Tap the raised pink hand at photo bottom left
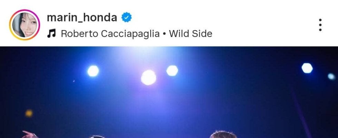 (30, 134)
